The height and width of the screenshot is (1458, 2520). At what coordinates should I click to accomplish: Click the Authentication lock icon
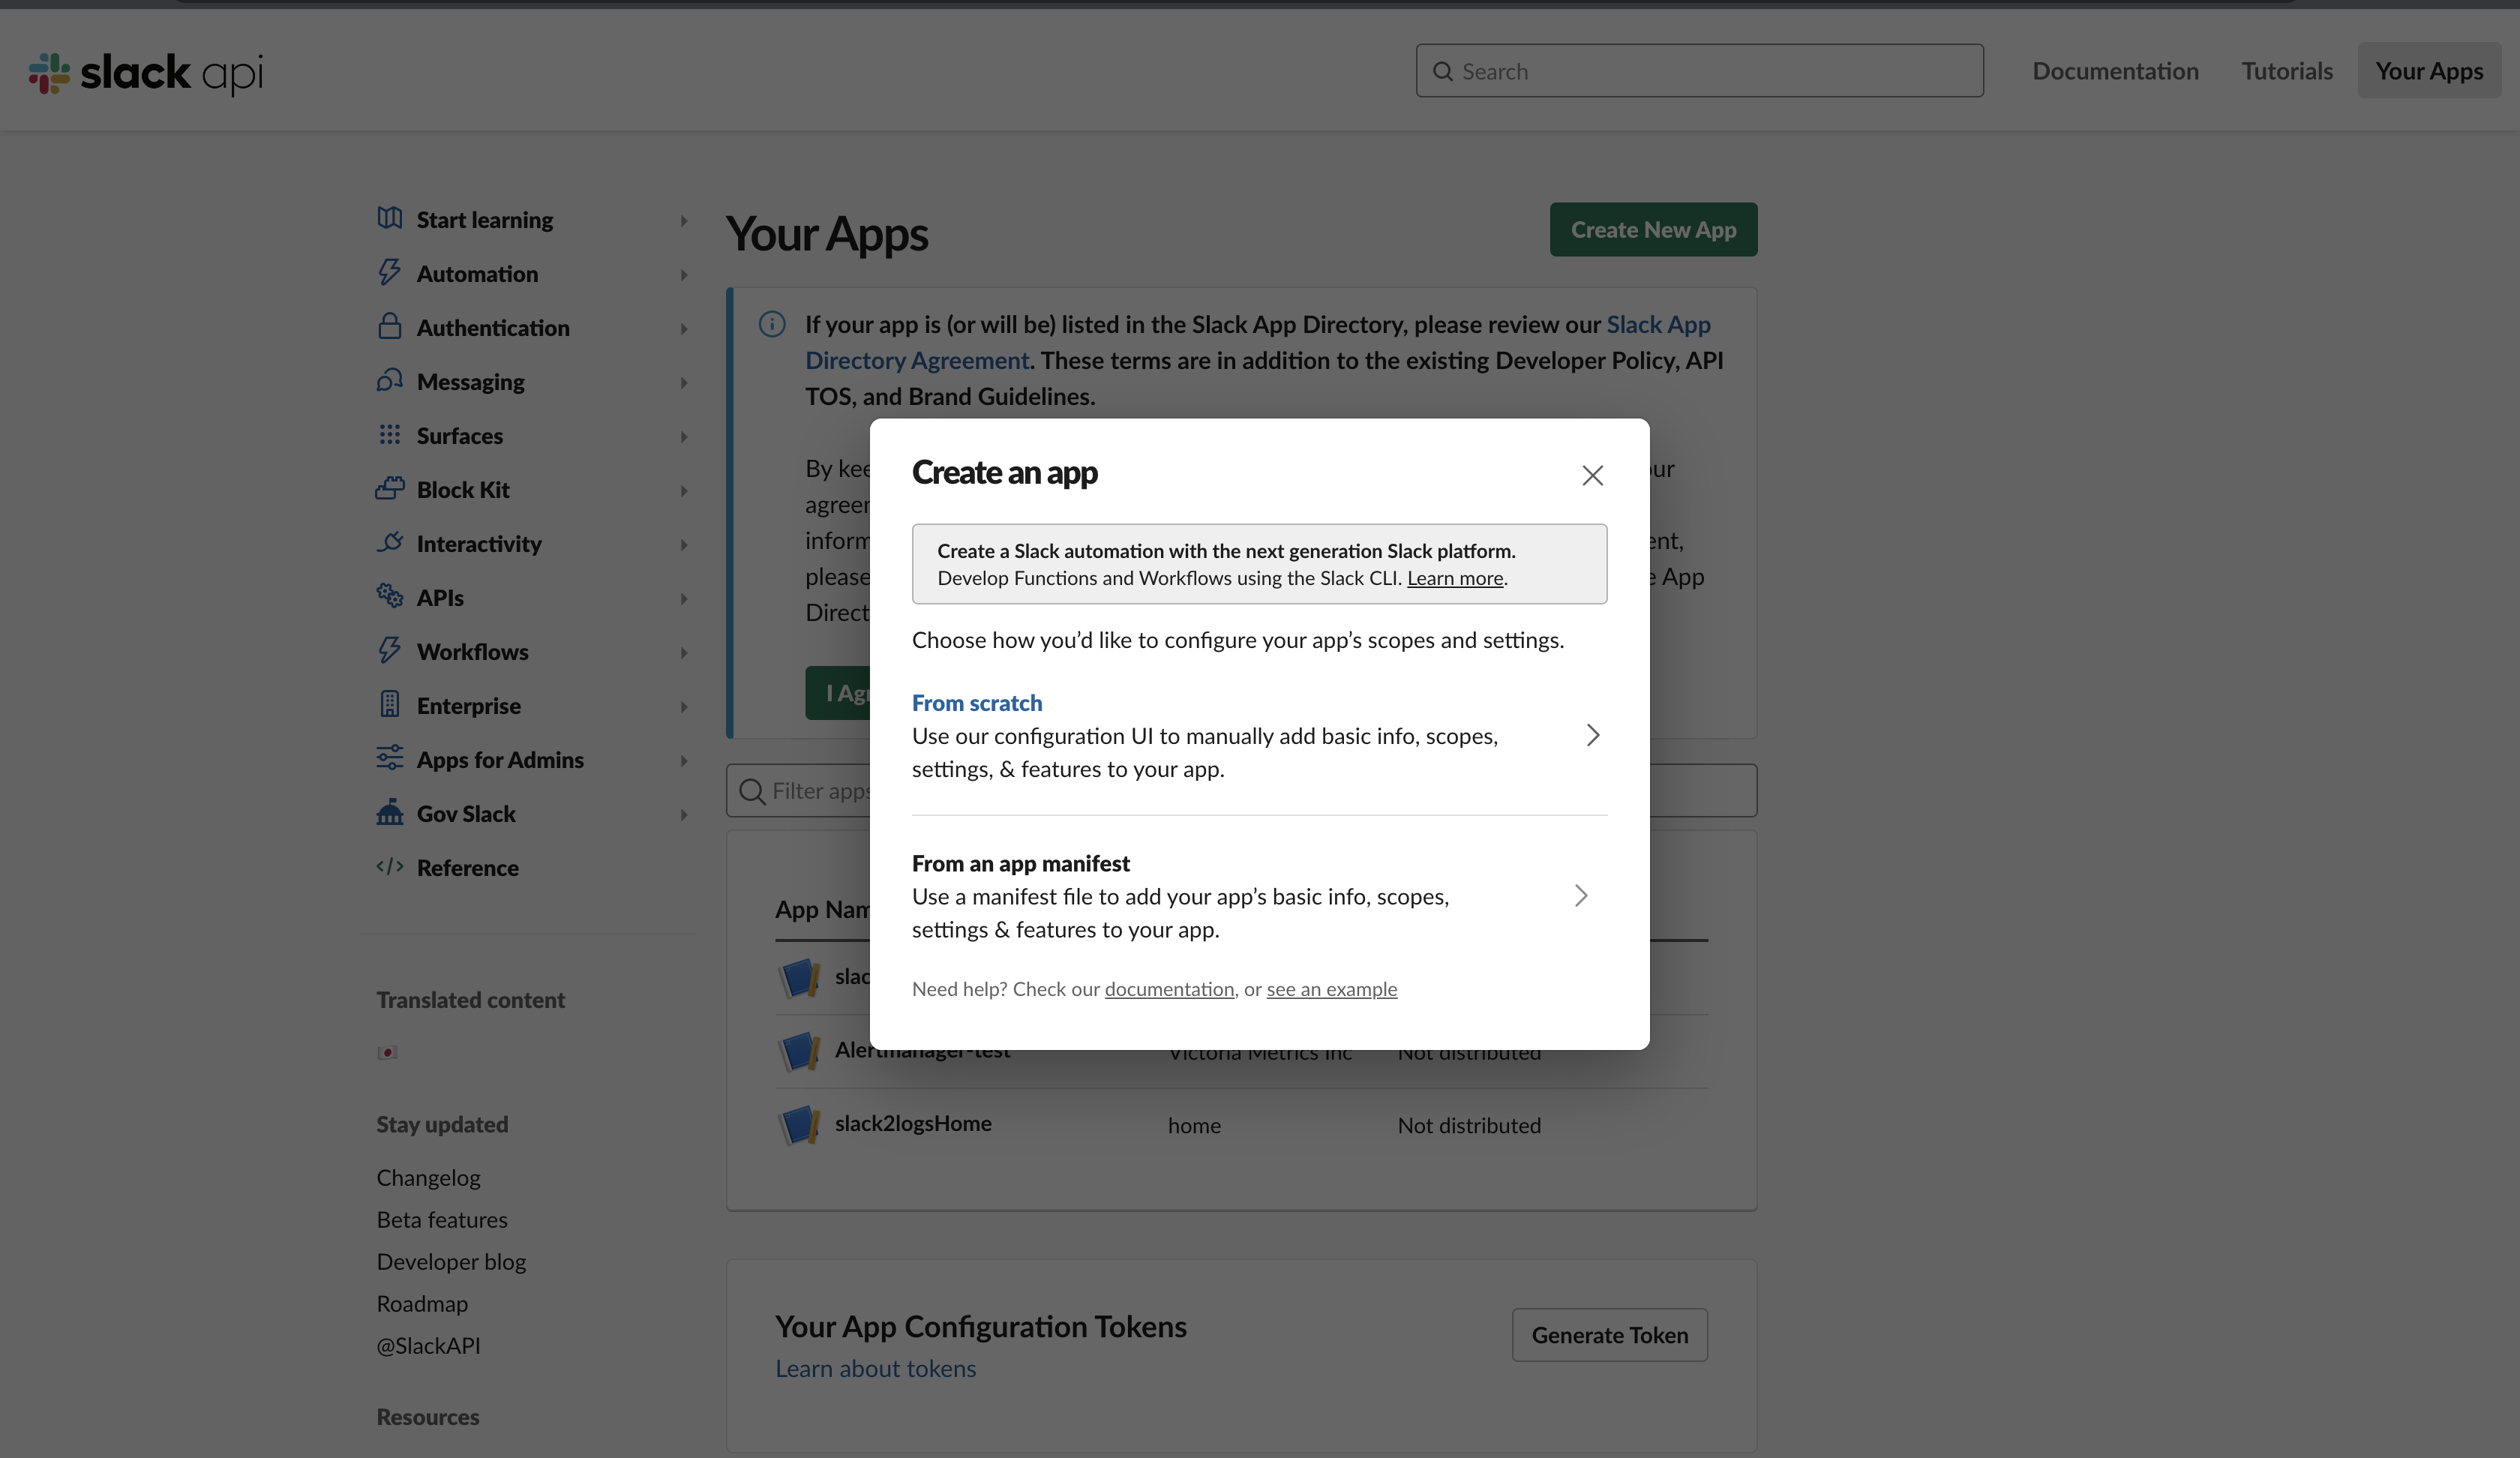[x=389, y=326]
